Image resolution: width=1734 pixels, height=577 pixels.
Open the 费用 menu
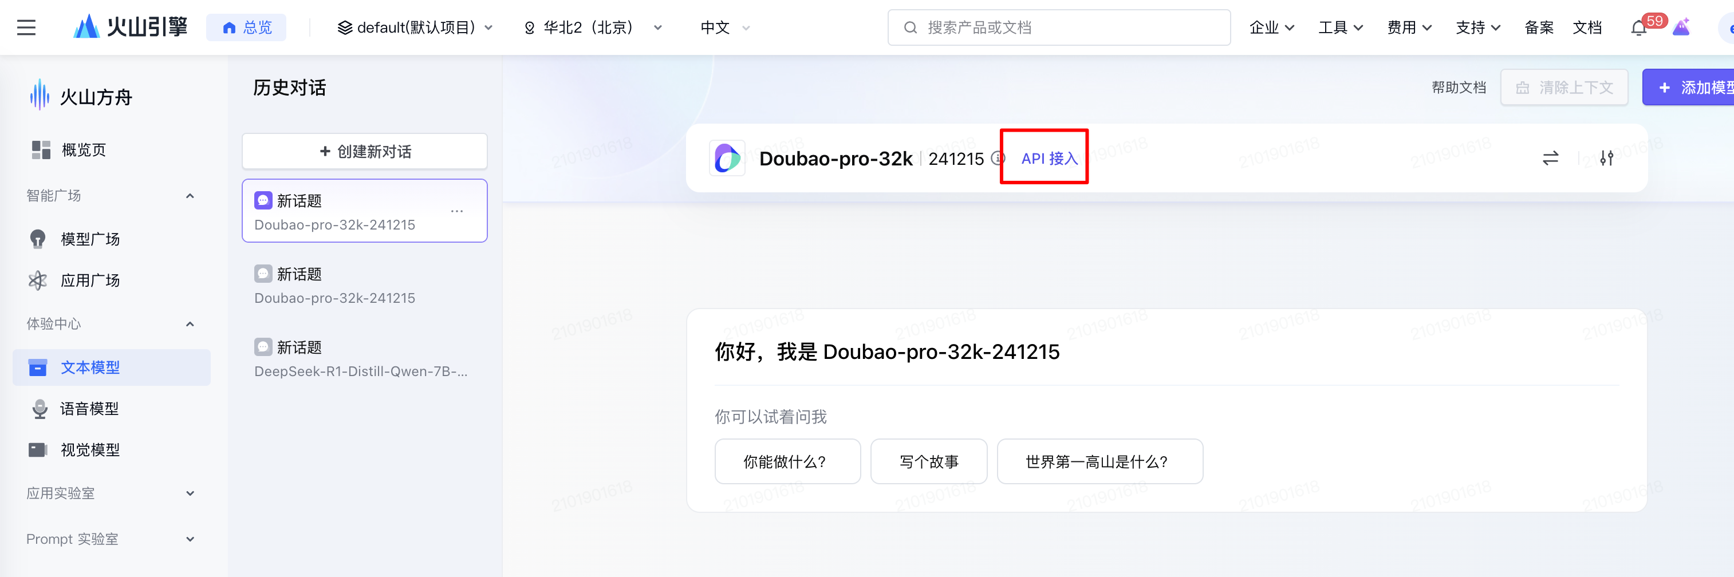(x=1409, y=27)
